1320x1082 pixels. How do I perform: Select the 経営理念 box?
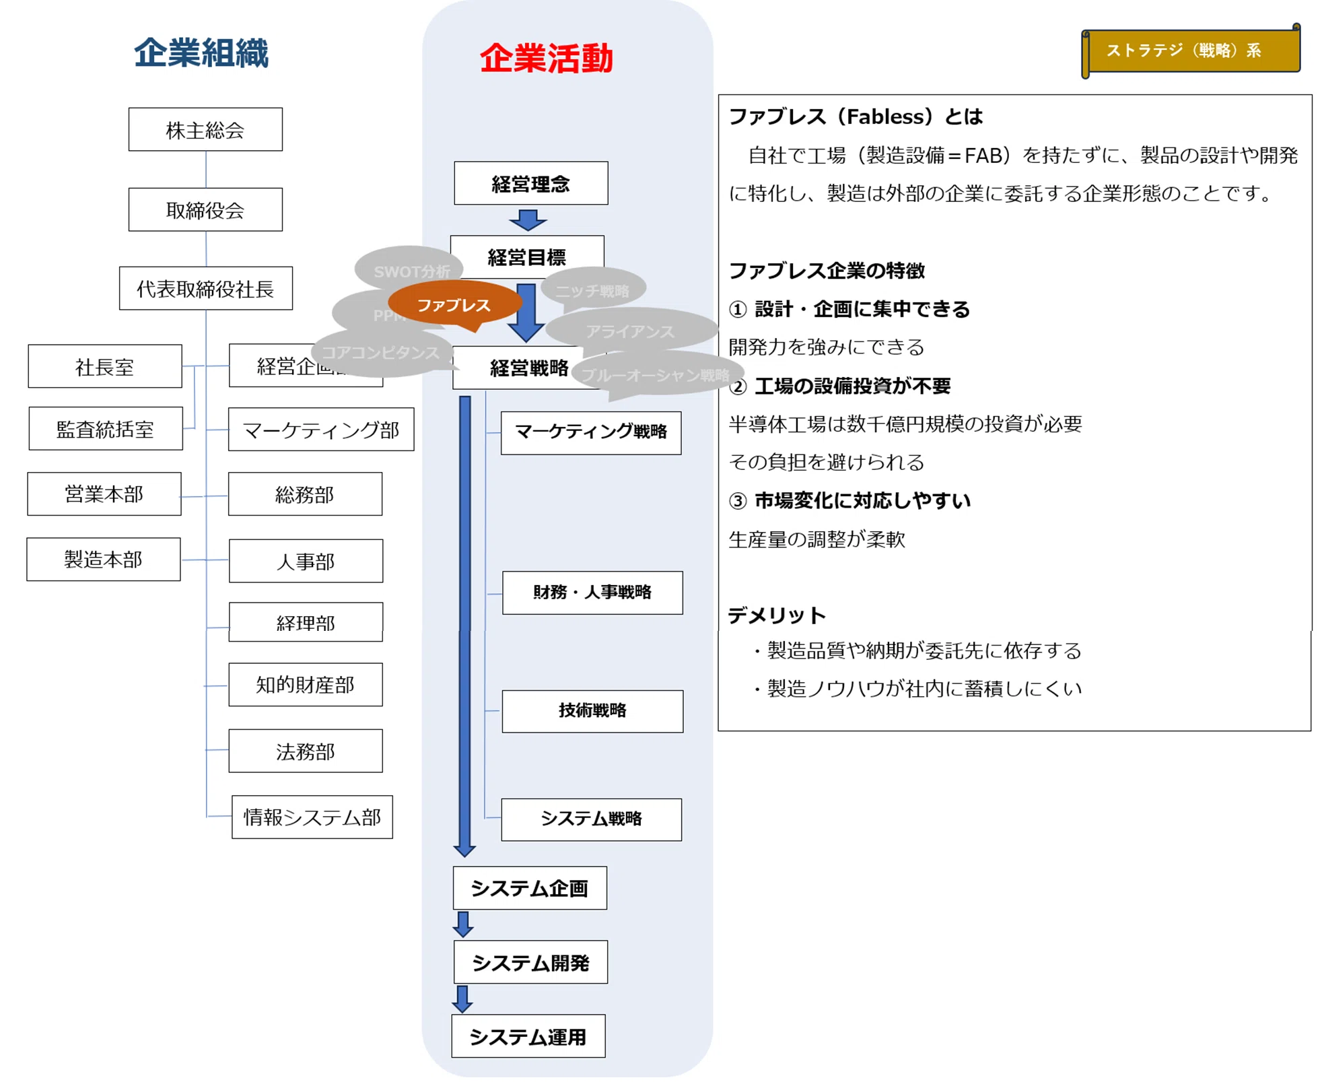531,183
